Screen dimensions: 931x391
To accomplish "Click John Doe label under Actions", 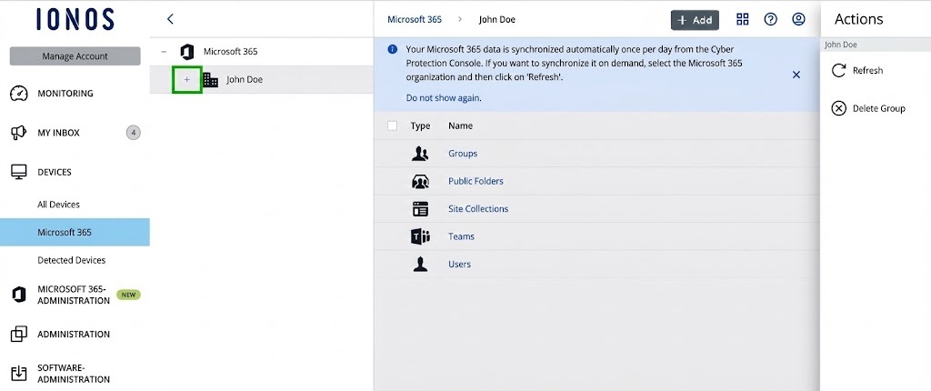I will click(841, 45).
